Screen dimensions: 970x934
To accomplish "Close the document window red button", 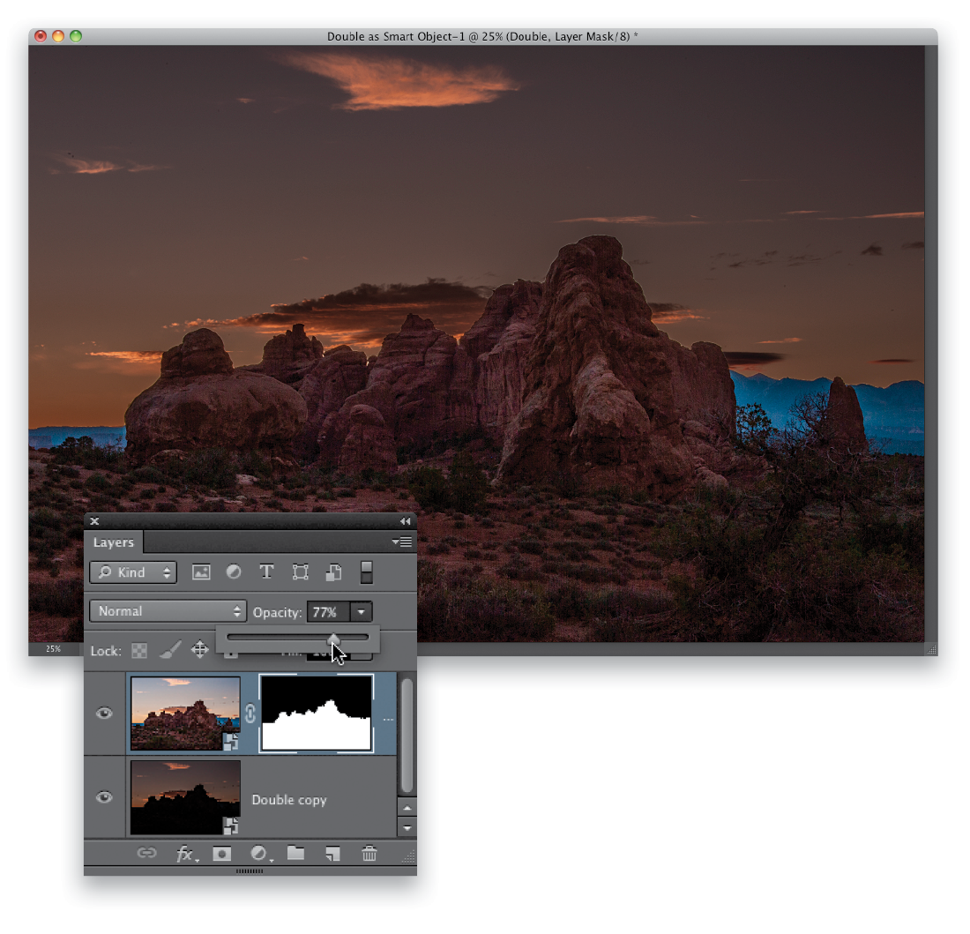I will [41, 36].
